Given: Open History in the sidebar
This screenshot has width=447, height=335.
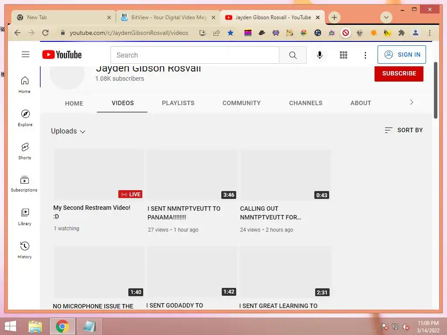Looking at the screenshot, I should 25,250.
